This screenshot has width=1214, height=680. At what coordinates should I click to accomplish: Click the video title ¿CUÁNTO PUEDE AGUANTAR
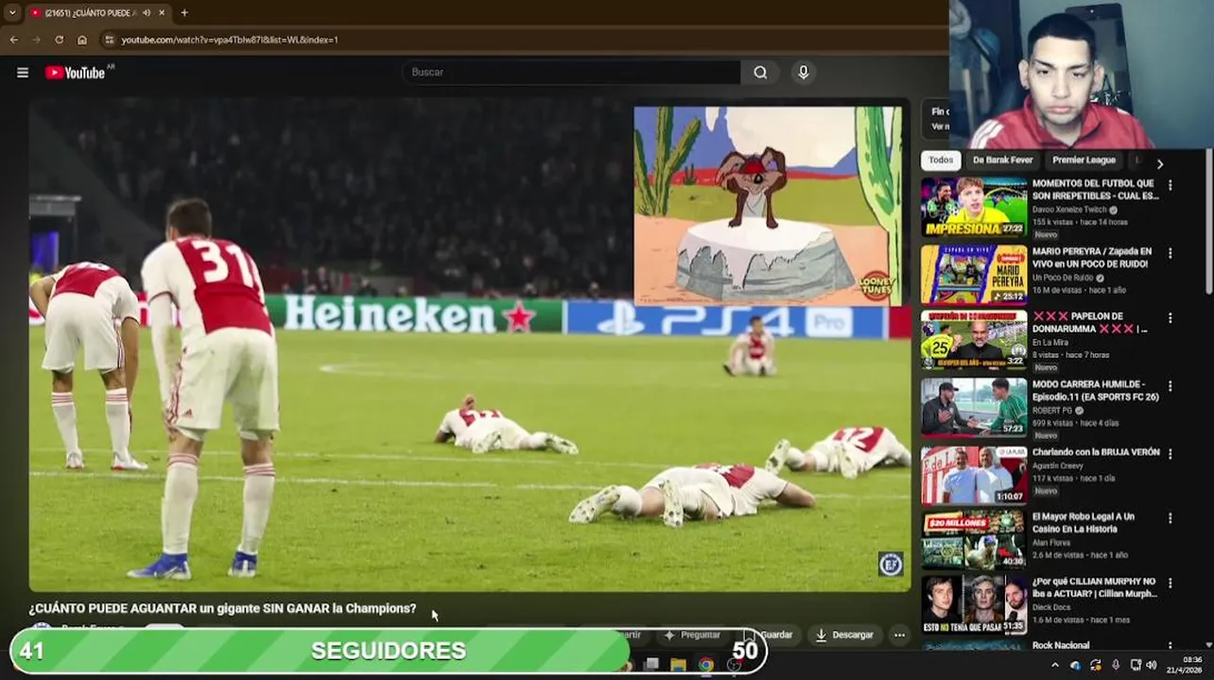tap(222, 608)
